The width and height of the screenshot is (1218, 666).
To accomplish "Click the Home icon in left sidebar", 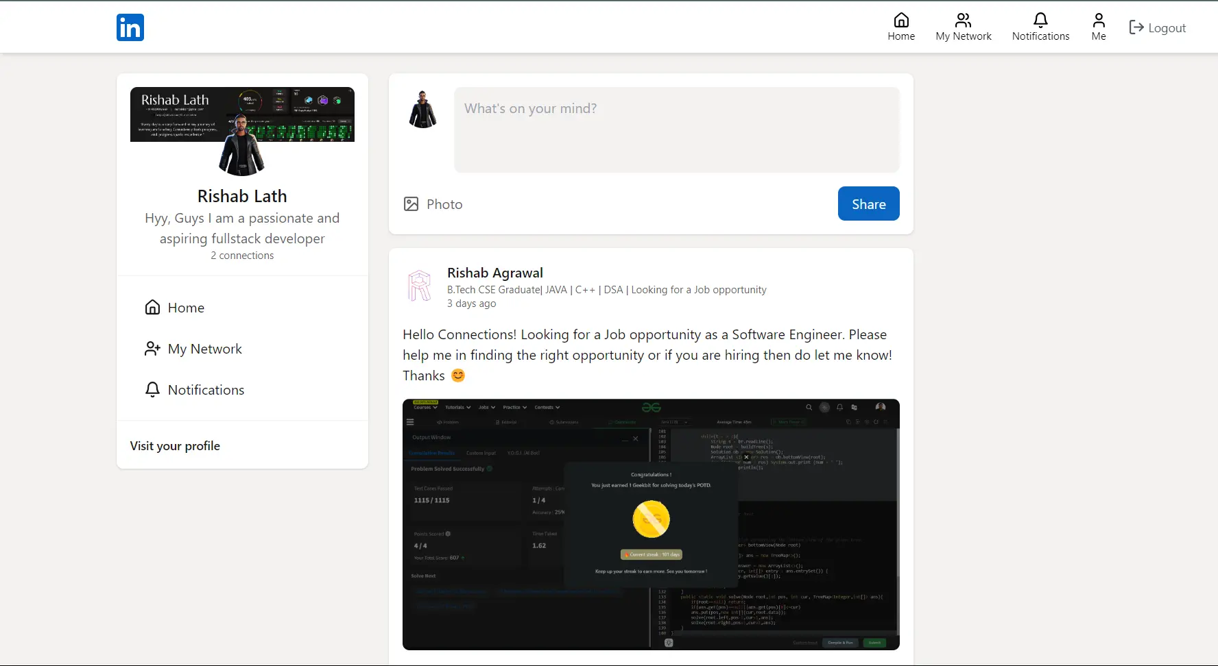I will 152,307.
